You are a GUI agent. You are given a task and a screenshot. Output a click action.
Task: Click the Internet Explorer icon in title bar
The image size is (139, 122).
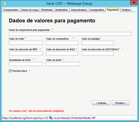click(4, 3)
